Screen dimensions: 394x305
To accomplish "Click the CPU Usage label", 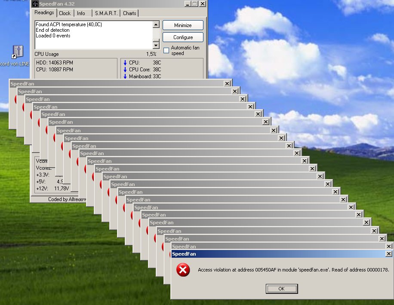I will (x=46, y=54).
